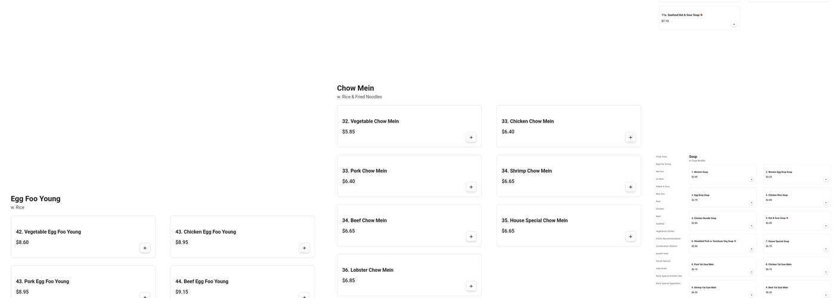Add 1. Wonton Soup with plus icon
Viewport: 835px width, 298px height.
pyautogui.click(x=751, y=179)
